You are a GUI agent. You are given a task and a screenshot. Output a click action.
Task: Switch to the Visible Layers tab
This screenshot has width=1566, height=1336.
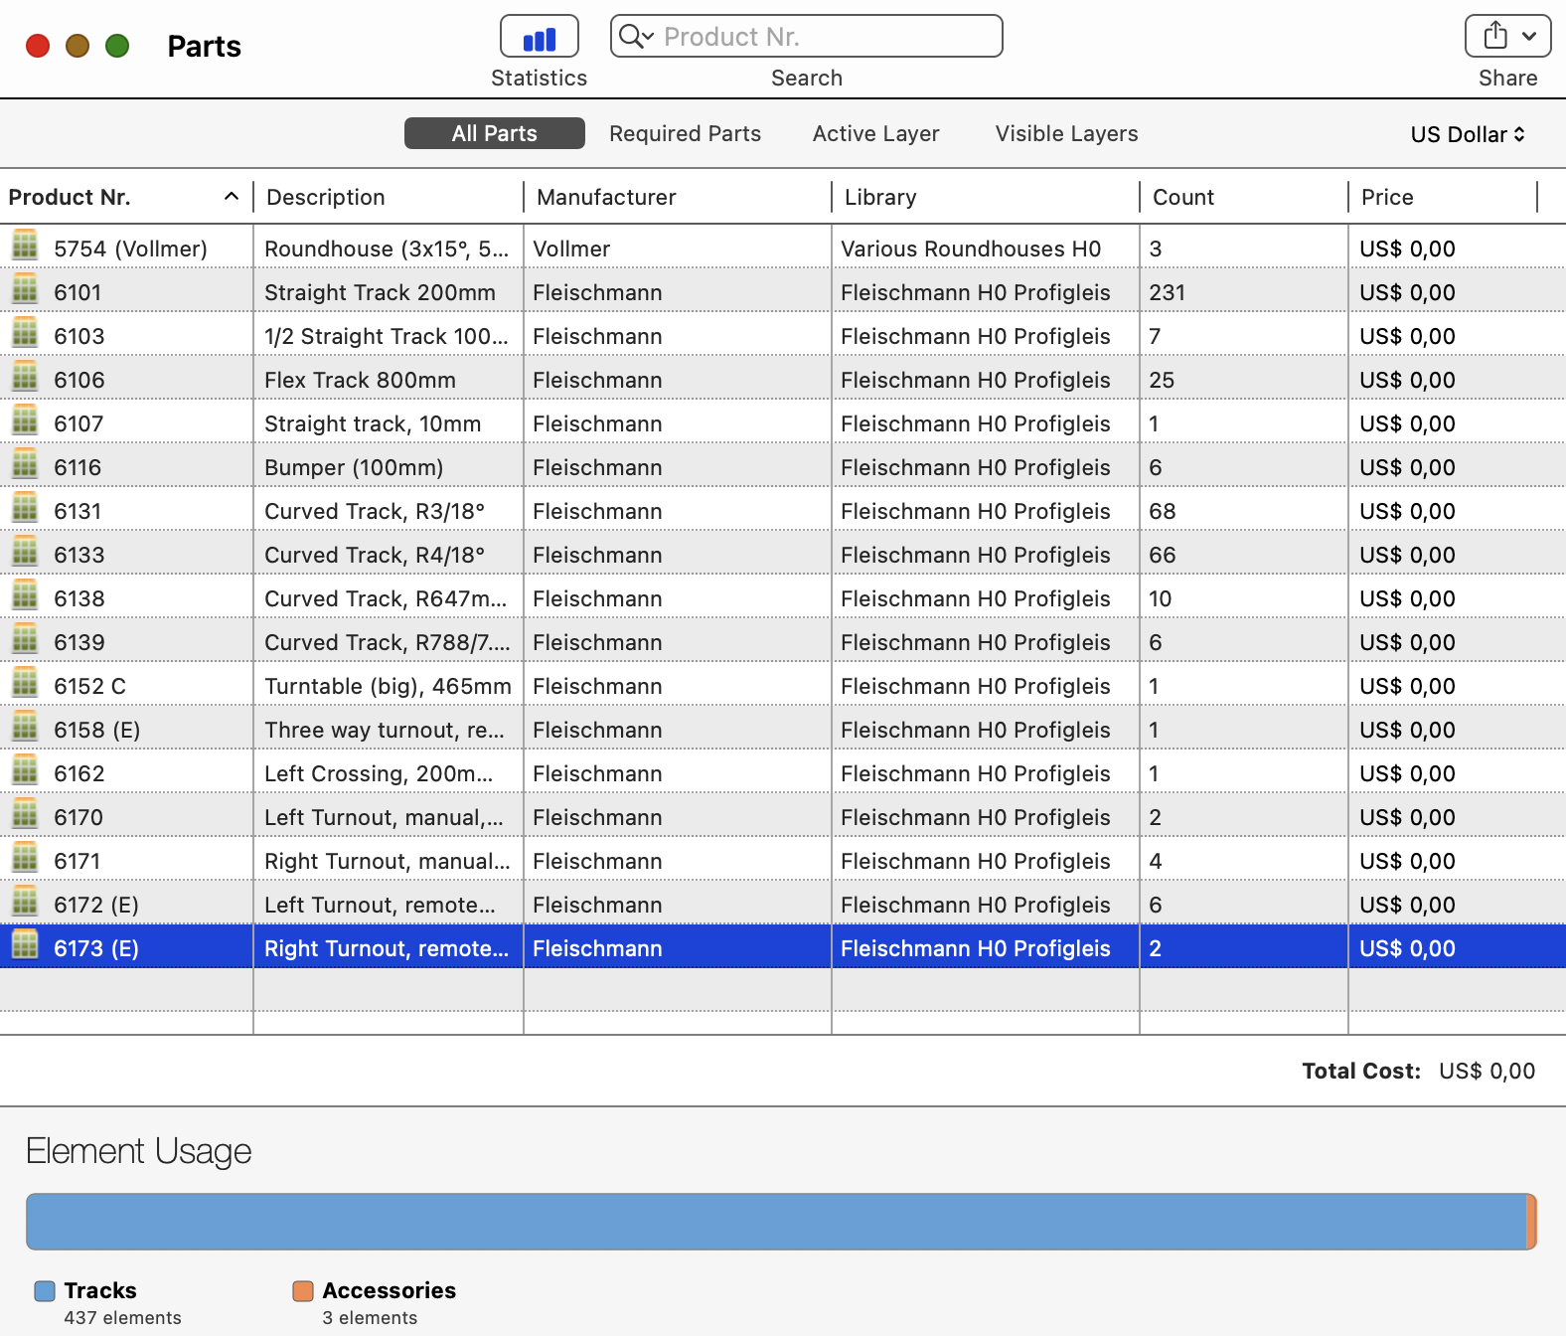pos(1066,133)
